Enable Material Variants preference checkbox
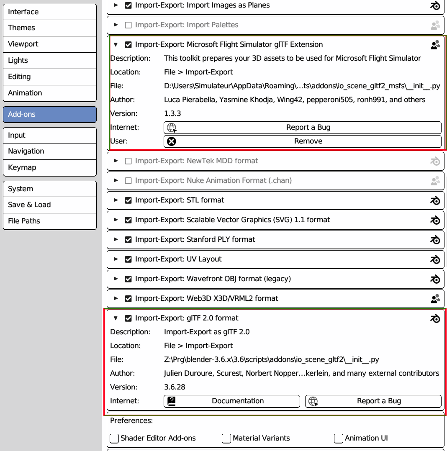Screen dimensions: 447x451 (x=226, y=438)
